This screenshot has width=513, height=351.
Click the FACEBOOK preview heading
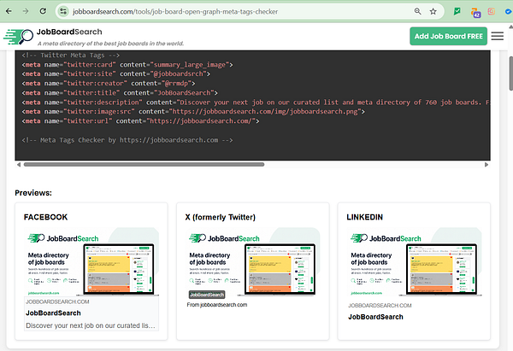pyautogui.click(x=46, y=217)
